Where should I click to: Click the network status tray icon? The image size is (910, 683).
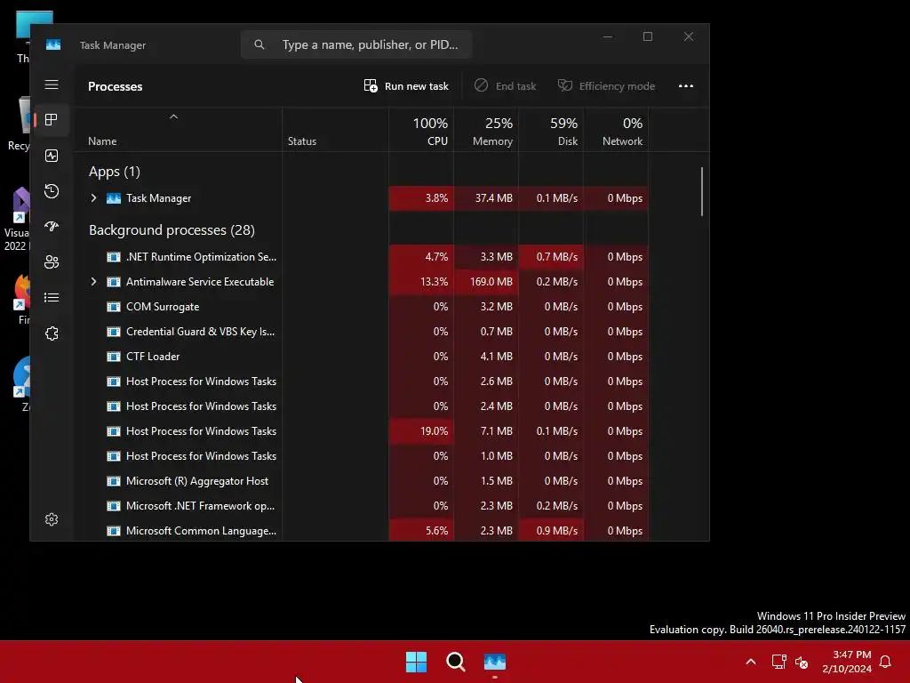click(x=778, y=662)
